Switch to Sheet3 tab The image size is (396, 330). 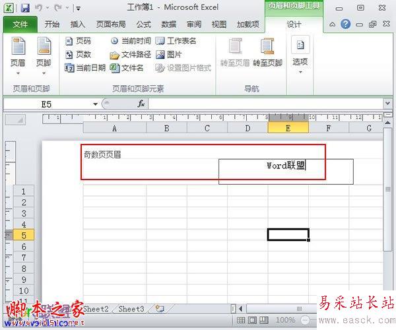coord(131,309)
